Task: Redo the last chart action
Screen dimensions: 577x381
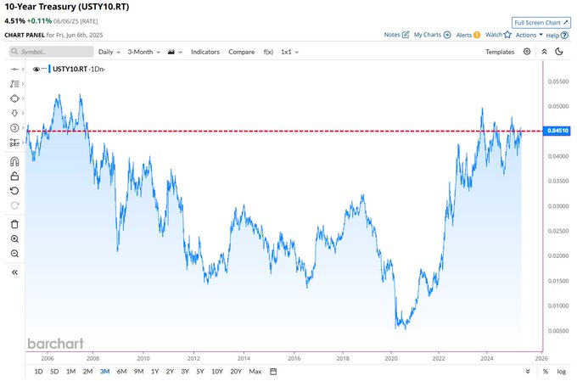Action: pos(14,205)
